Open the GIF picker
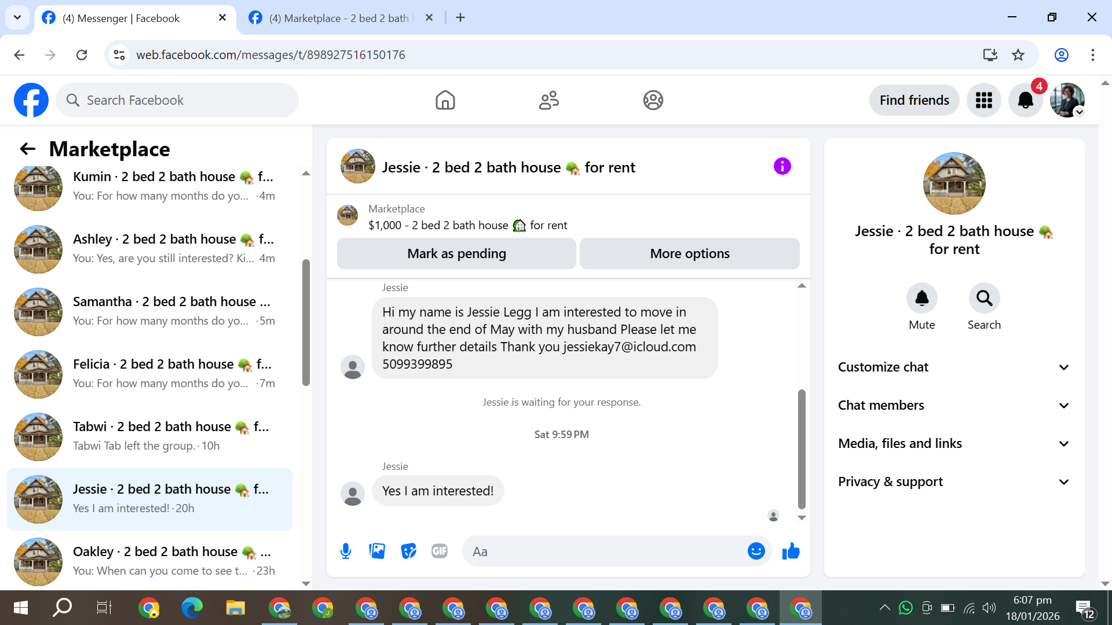1112x625 pixels. (440, 551)
